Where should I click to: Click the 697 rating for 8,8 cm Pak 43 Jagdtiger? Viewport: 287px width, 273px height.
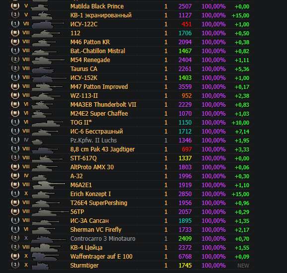click(x=187, y=149)
